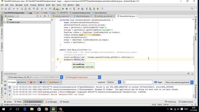Click the editor vertical scrollbar
199x112 pixels.
coord(193,50)
